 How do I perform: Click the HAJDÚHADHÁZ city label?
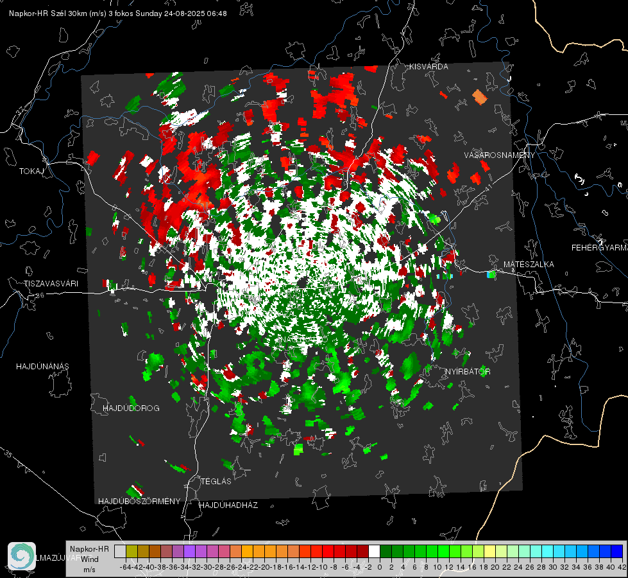[x=228, y=505]
